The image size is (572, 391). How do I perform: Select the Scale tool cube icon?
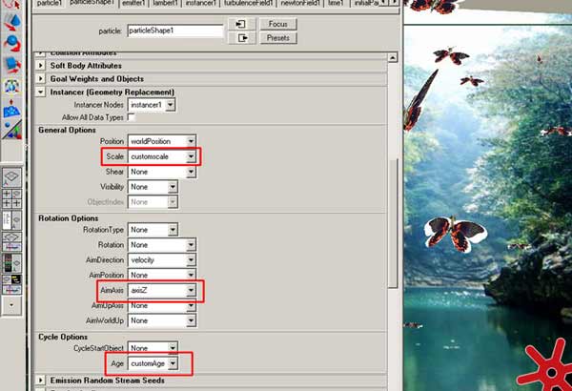coord(12,65)
